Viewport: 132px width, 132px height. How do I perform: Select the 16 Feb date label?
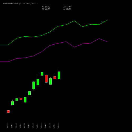click(x=50, y=126)
